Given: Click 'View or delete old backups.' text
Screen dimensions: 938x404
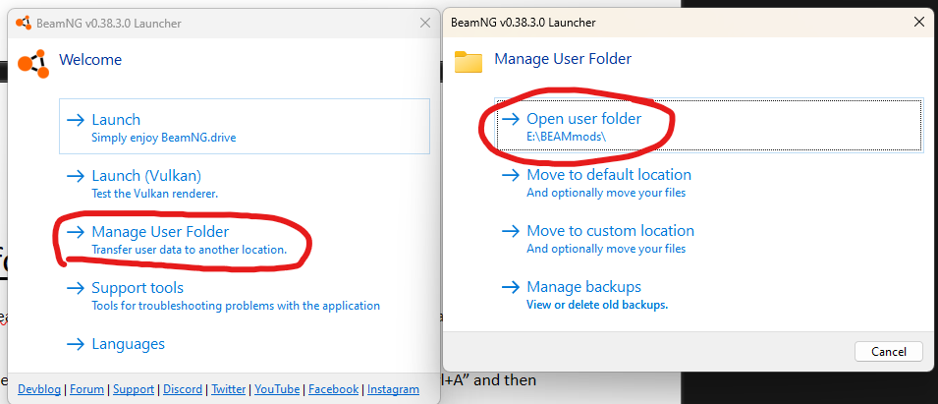Looking at the screenshot, I should point(597,305).
